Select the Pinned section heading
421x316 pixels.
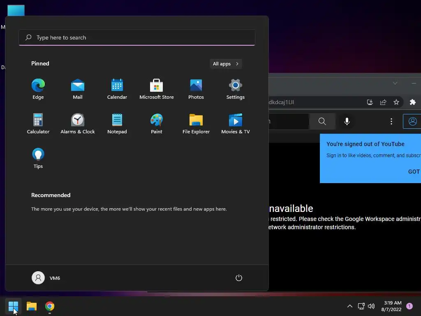pyautogui.click(x=40, y=63)
